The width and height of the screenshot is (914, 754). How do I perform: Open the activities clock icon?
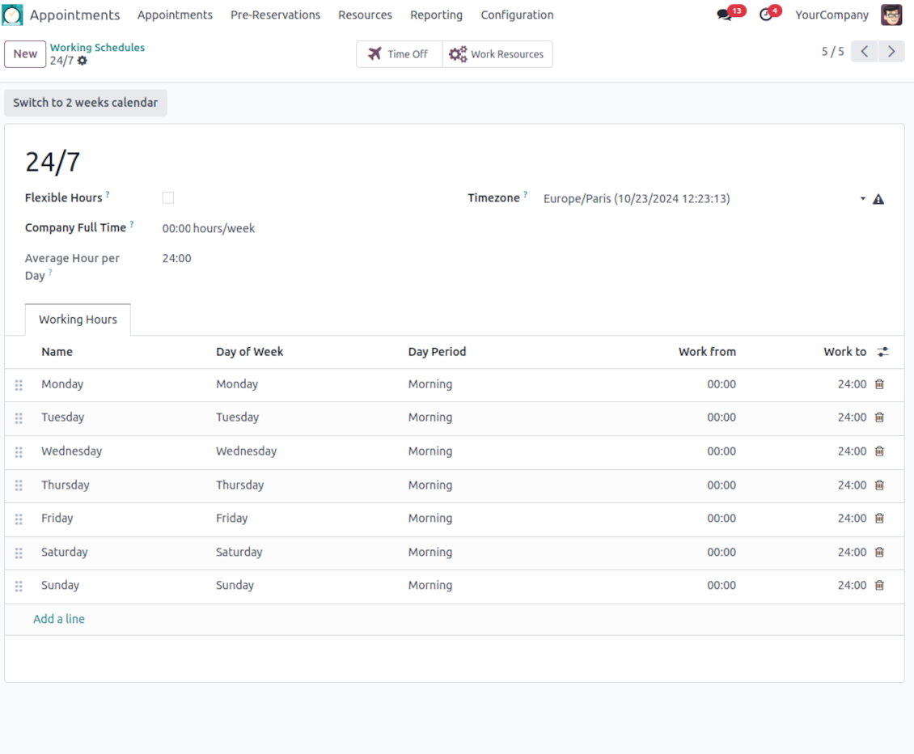tap(765, 15)
